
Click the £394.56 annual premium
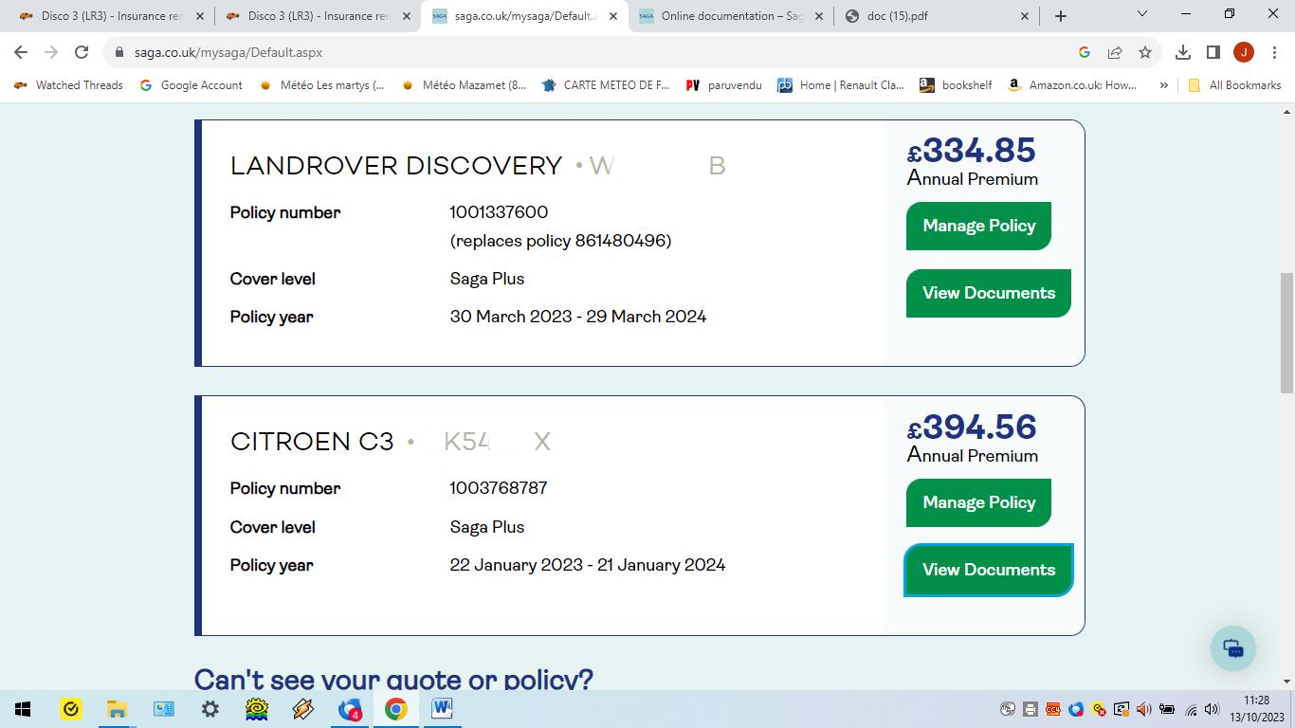coord(972,428)
